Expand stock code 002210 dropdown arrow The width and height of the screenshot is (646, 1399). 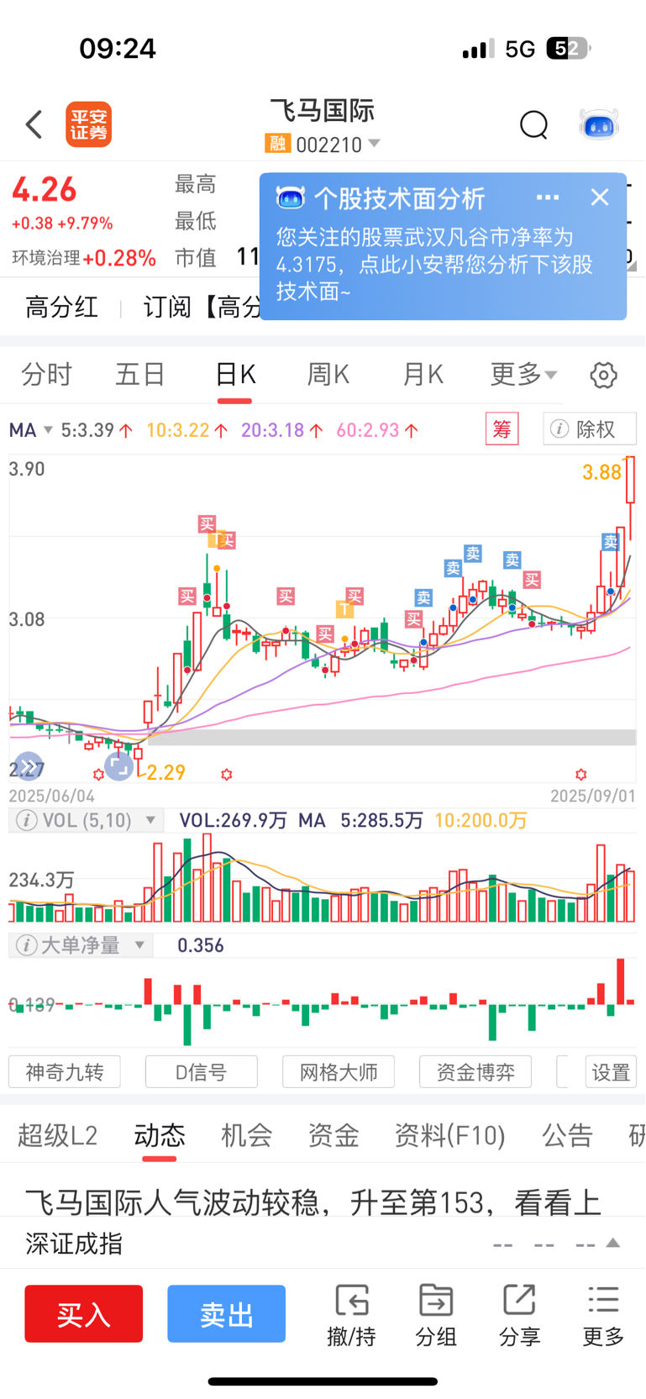[375, 144]
